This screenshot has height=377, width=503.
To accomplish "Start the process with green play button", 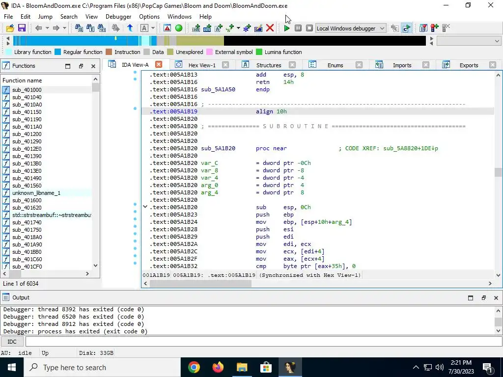I will coord(287,28).
